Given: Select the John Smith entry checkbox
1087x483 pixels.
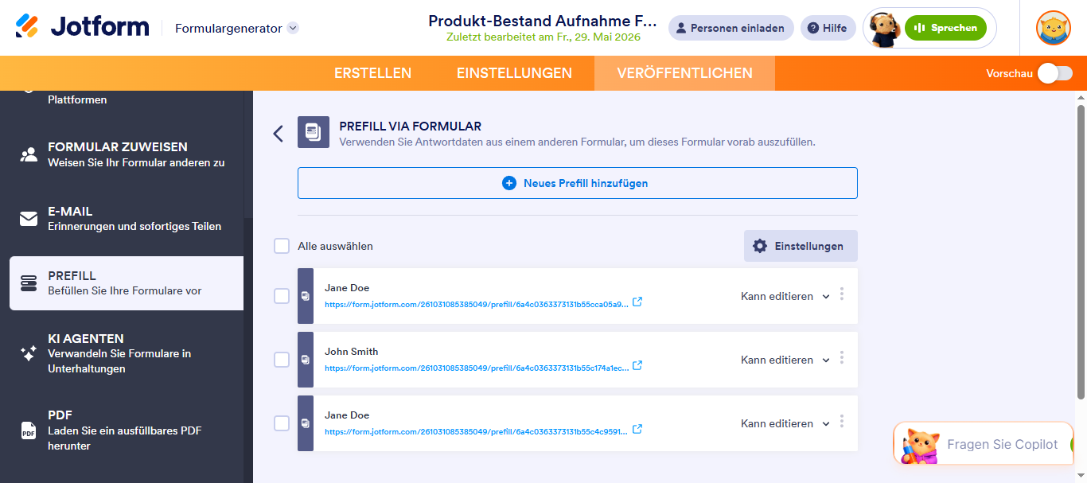Looking at the screenshot, I should point(282,360).
